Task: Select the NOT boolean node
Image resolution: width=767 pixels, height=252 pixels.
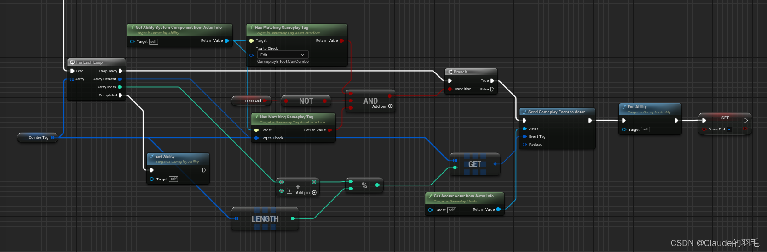Action: (306, 101)
